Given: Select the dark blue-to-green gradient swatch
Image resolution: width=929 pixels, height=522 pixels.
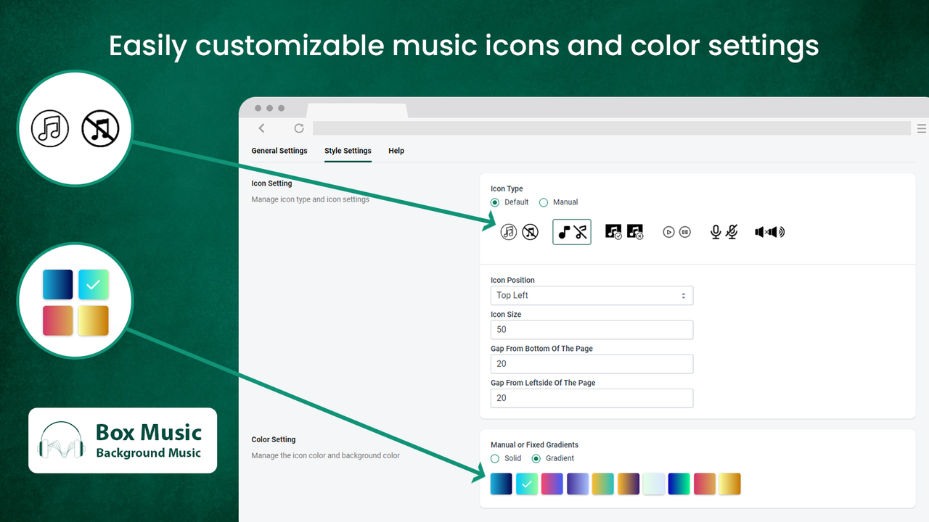Looking at the screenshot, I should 679,484.
